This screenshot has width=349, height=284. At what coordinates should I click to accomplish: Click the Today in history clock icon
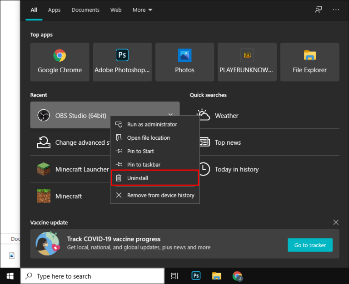pos(204,169)
